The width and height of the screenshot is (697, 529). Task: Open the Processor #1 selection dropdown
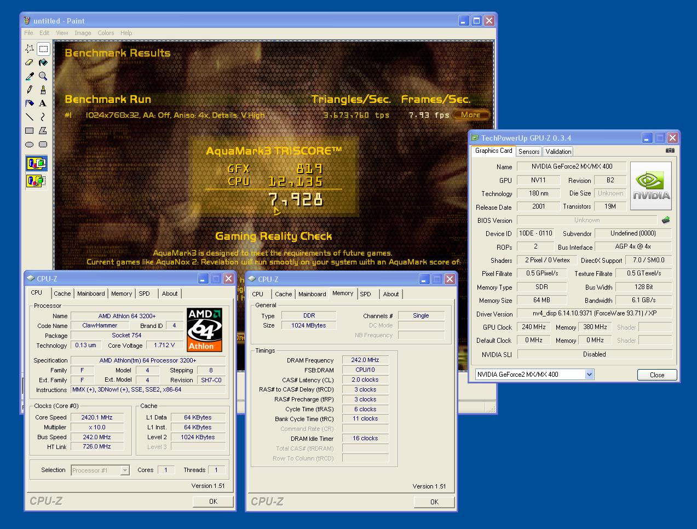coord(125,470)
